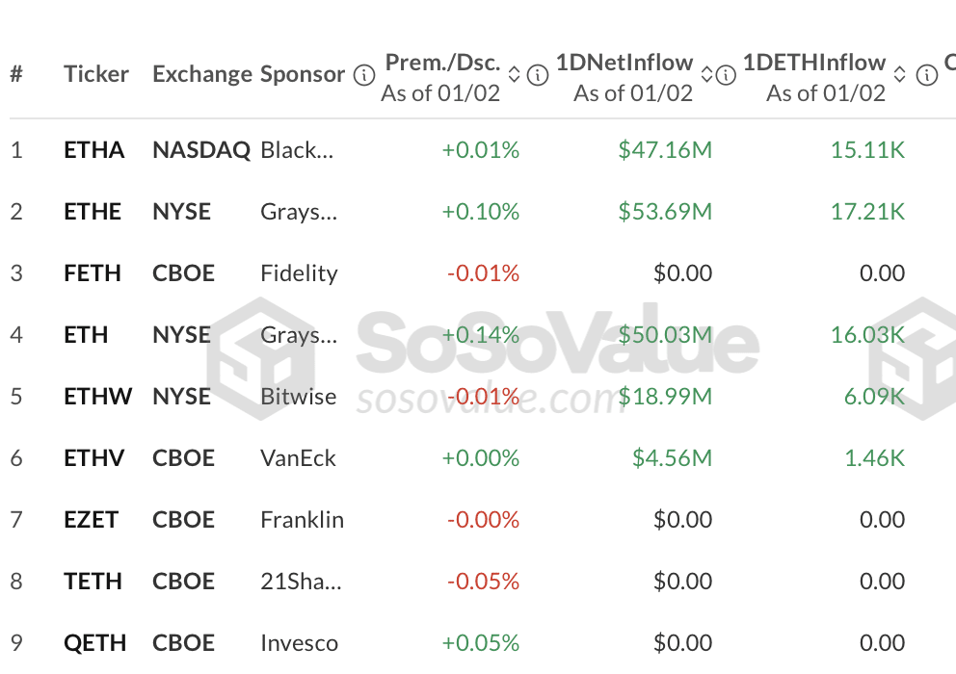
Task: Select the Sponsor column header text
Action: click(302, 74)
